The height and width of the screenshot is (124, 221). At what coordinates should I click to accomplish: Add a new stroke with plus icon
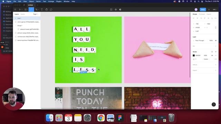(x=215, y=52)
